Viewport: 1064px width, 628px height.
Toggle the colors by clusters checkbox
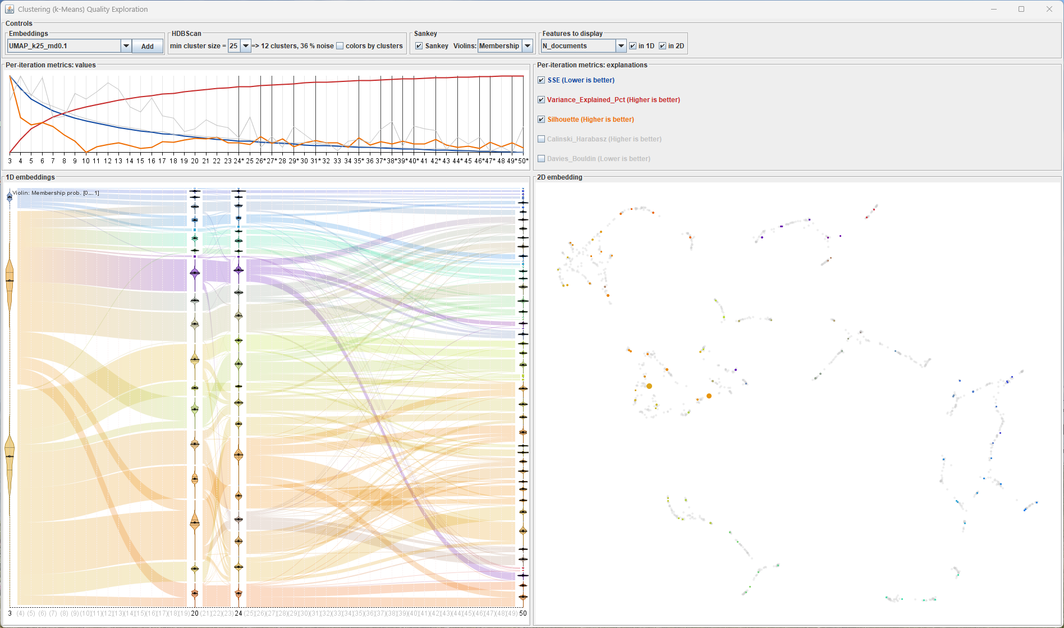340,46
